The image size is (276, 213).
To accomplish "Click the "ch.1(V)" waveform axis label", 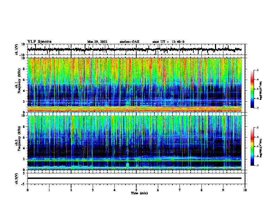I will [x=17, y=49].
